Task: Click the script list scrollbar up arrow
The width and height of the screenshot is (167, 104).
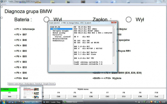Action: [x=113, y=27]
